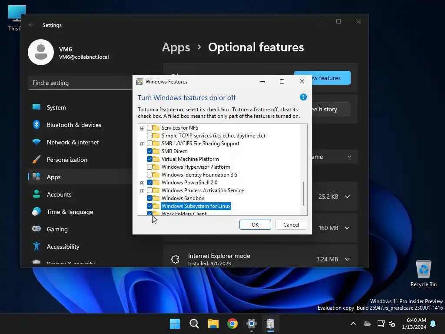This screenshot has width=445, height=334.
Task: Select Windows Process Activation Service label
Action: 203,190
